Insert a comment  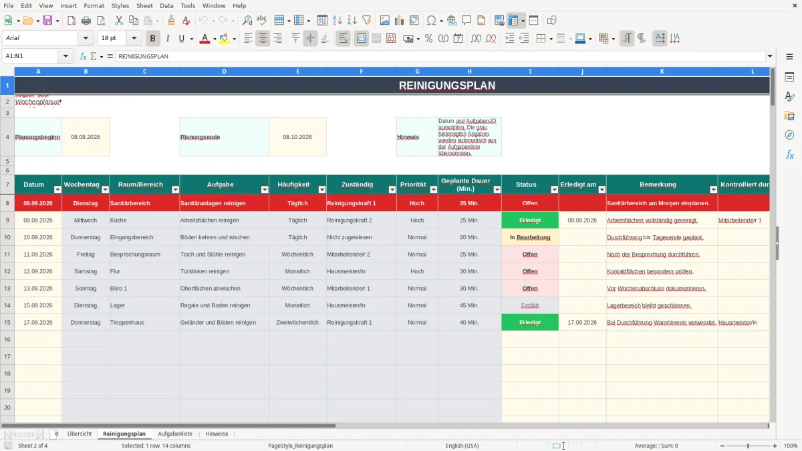[466, 21]
